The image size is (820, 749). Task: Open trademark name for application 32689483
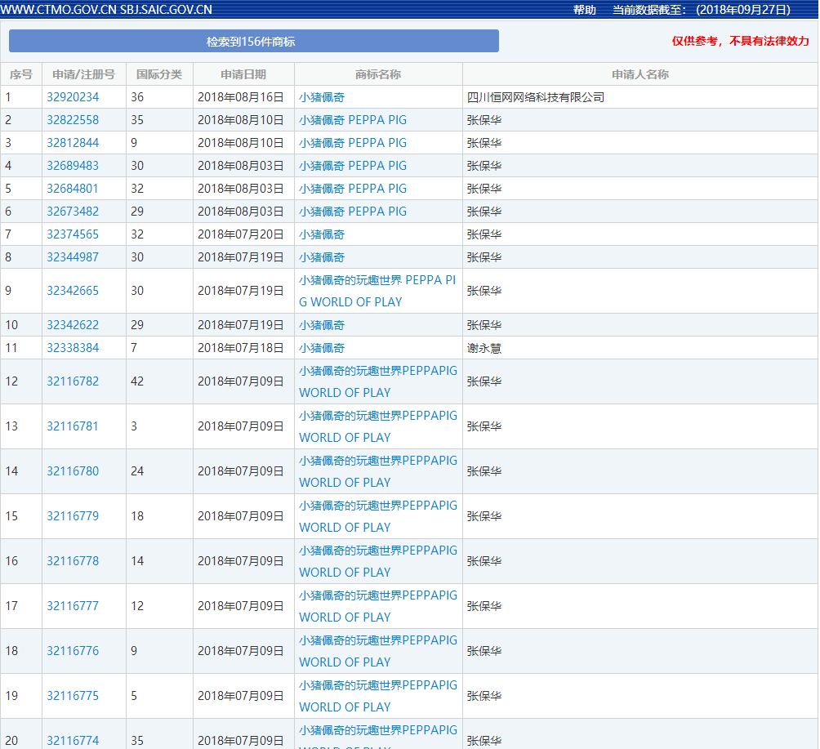coord(353,166)
